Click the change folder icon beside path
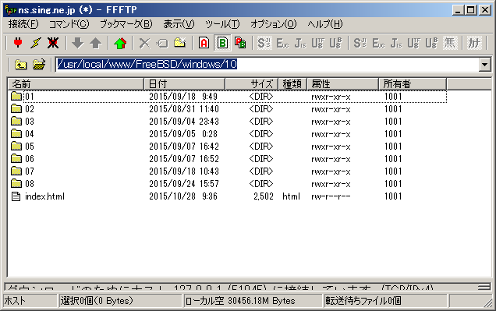This screenshot has height=311, width=496. tap(39, 65)
